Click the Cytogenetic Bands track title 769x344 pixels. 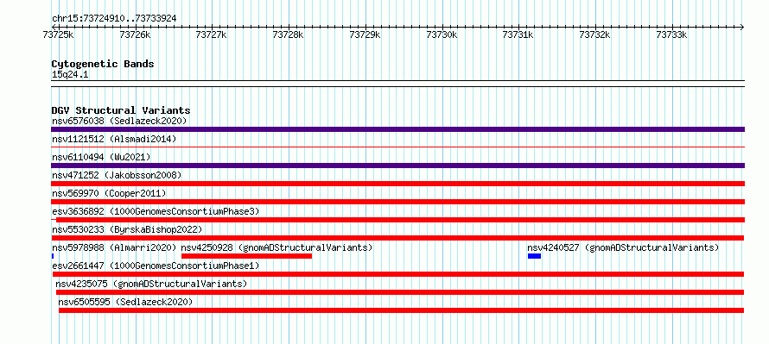[103, 64]
